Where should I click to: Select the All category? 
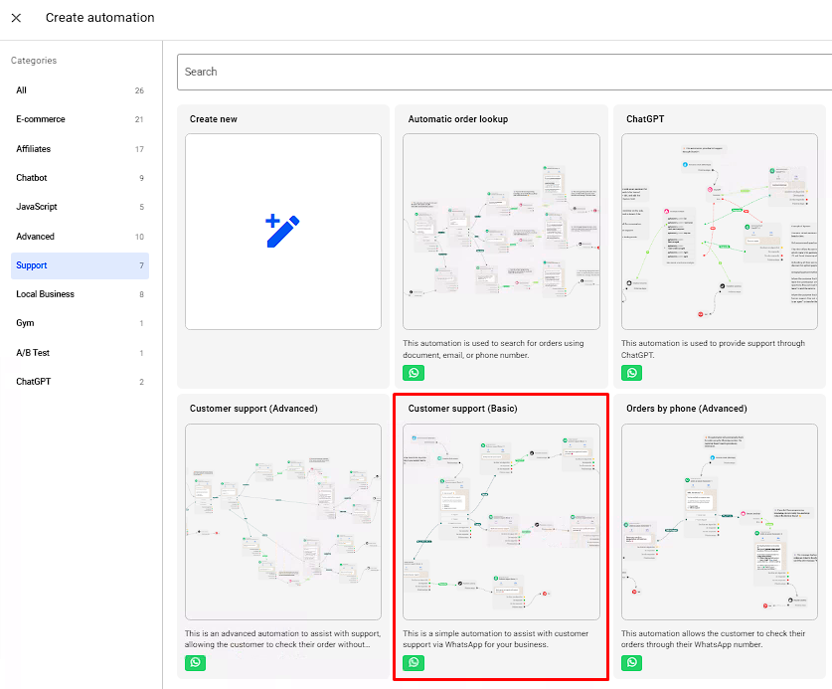pyautogui.click(x=80, y=90)
